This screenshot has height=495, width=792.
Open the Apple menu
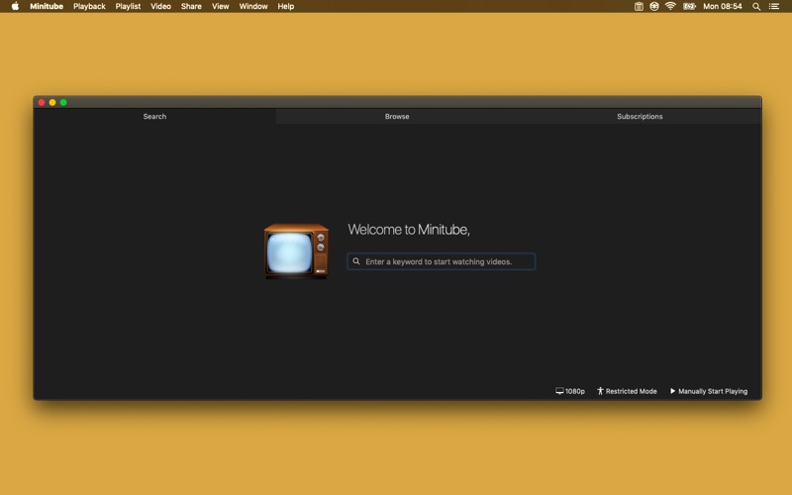point(15,6)
